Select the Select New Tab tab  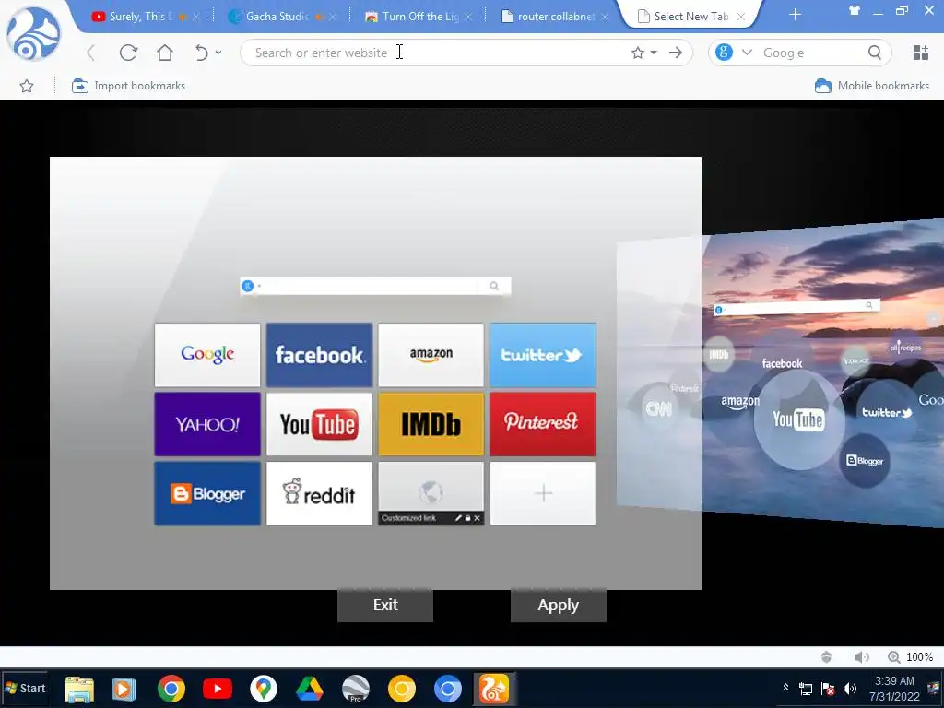pos(691,17)
